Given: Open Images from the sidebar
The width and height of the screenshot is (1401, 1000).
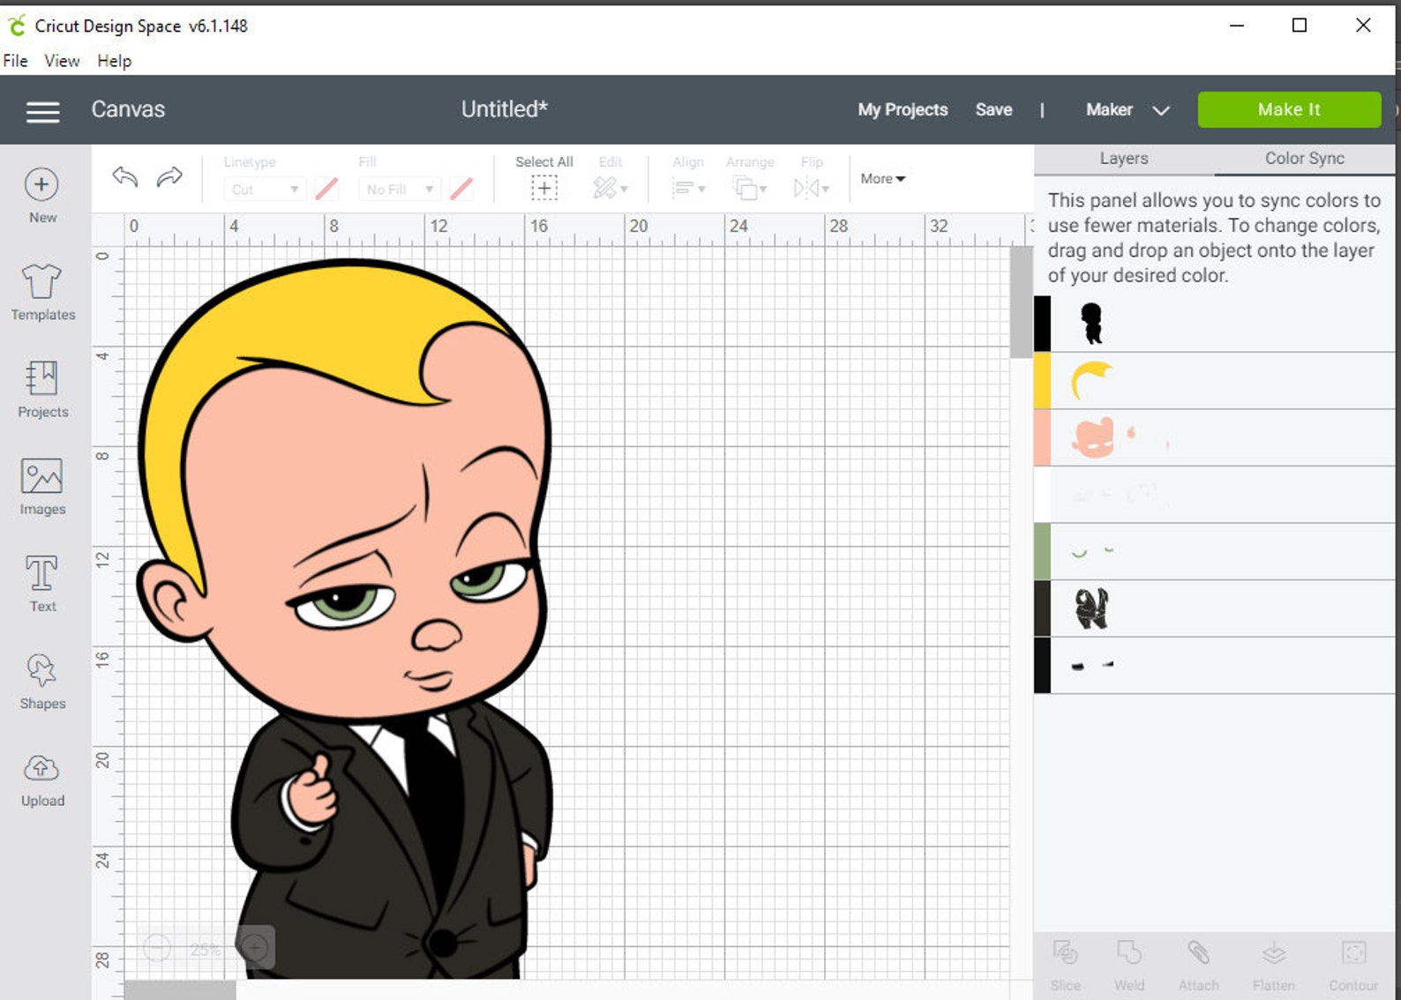Looking at the screenshot, I should pos(42,487).
